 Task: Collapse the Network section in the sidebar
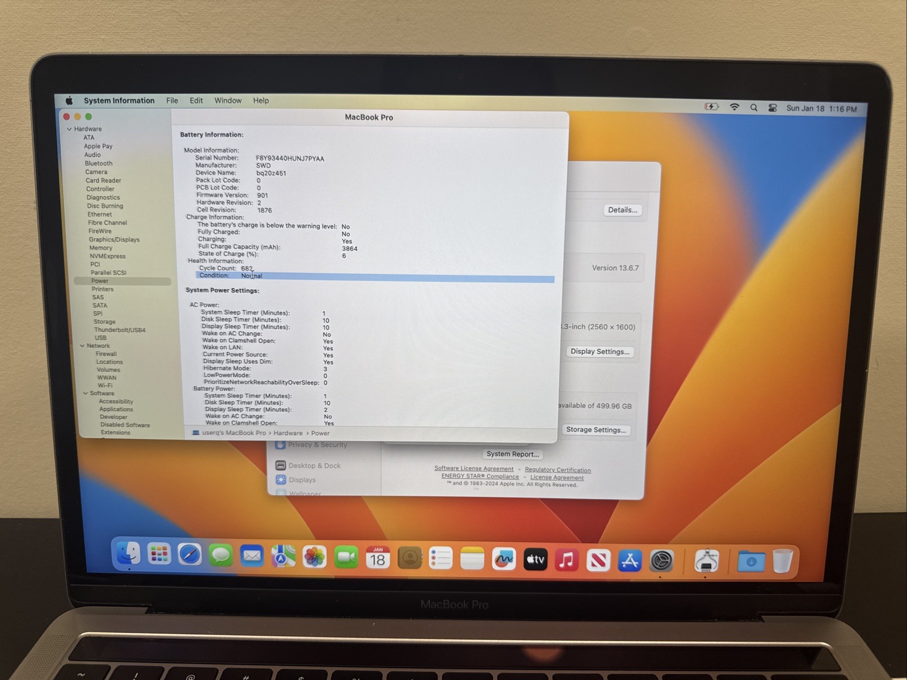(x=82, y=345)
